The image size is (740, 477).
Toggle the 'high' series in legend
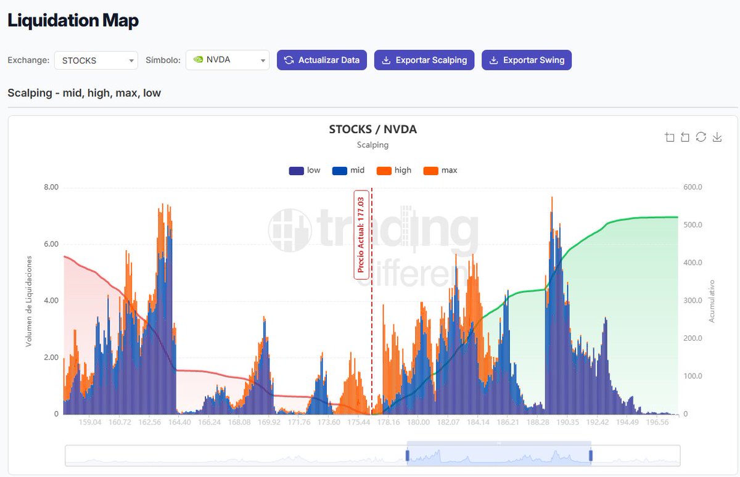click(394, 170)
